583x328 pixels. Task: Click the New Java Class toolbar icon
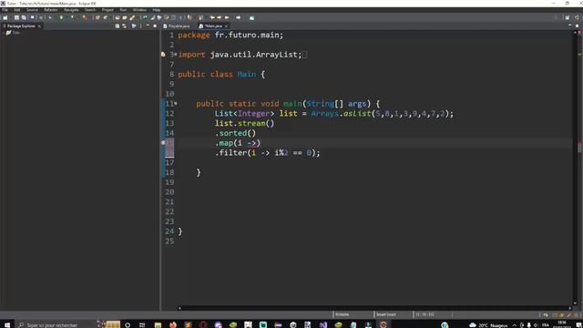(106, 17)
